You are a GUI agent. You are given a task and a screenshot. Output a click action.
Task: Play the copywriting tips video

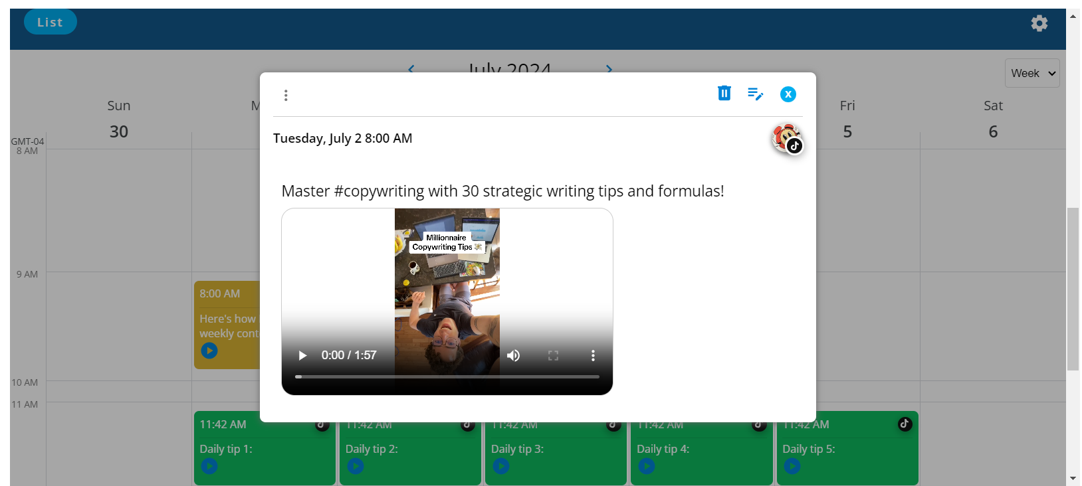tap(302, 355)
